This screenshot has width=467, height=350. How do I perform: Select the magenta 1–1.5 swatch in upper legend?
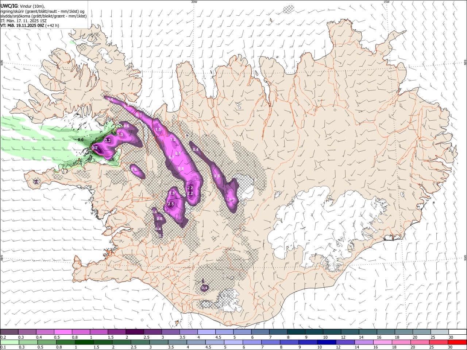(99, 332)
